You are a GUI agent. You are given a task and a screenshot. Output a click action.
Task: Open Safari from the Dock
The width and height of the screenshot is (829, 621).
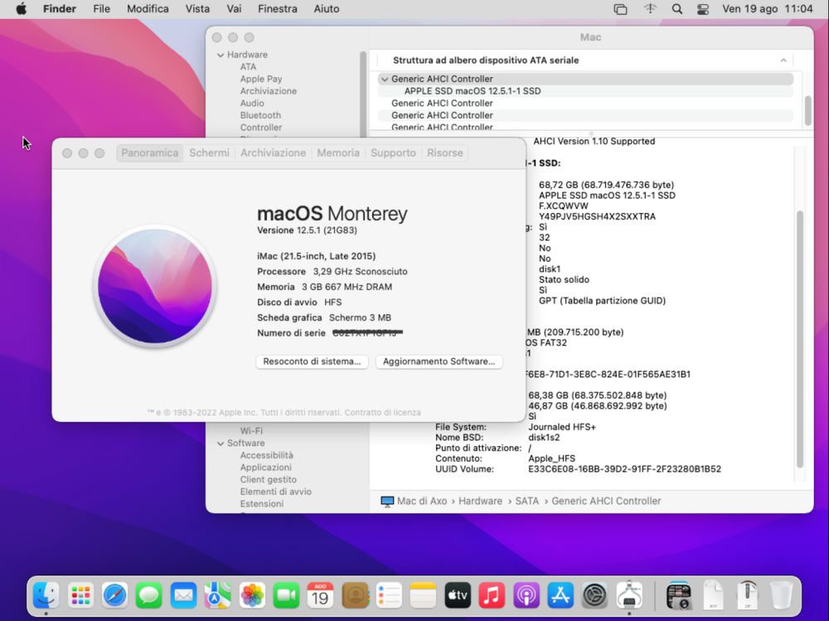pyautogui.click(x=114, y=595)
